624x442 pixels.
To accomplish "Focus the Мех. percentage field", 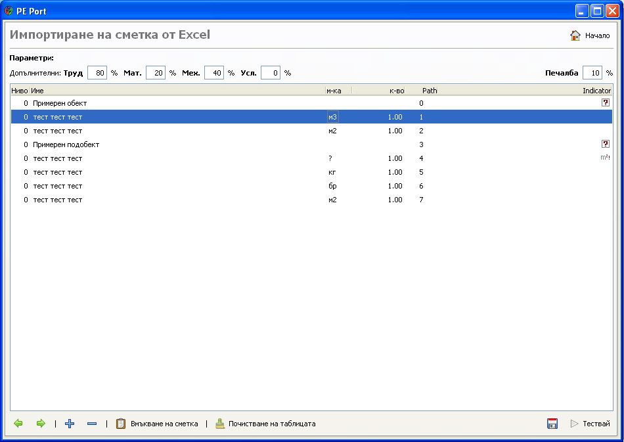I will pos(214,73).
